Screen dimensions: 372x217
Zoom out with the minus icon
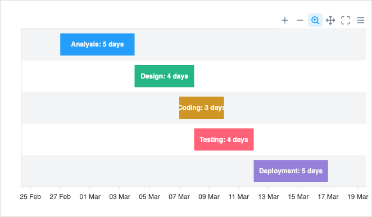[x=300, y=20]
